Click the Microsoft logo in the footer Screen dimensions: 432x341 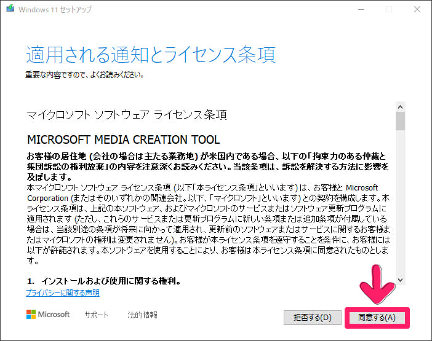click(x=48, y=315)
